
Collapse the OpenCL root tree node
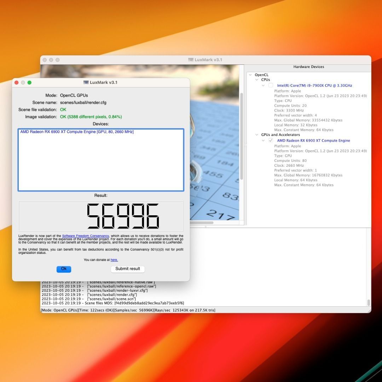[x=250, y=75]
